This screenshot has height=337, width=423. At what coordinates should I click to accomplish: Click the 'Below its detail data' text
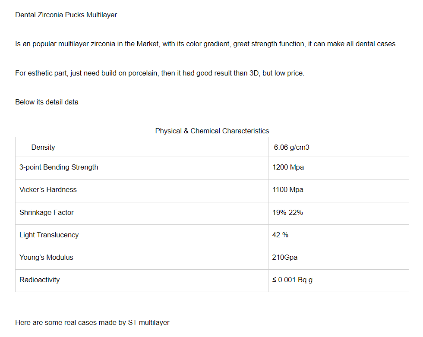coord(47,102)
